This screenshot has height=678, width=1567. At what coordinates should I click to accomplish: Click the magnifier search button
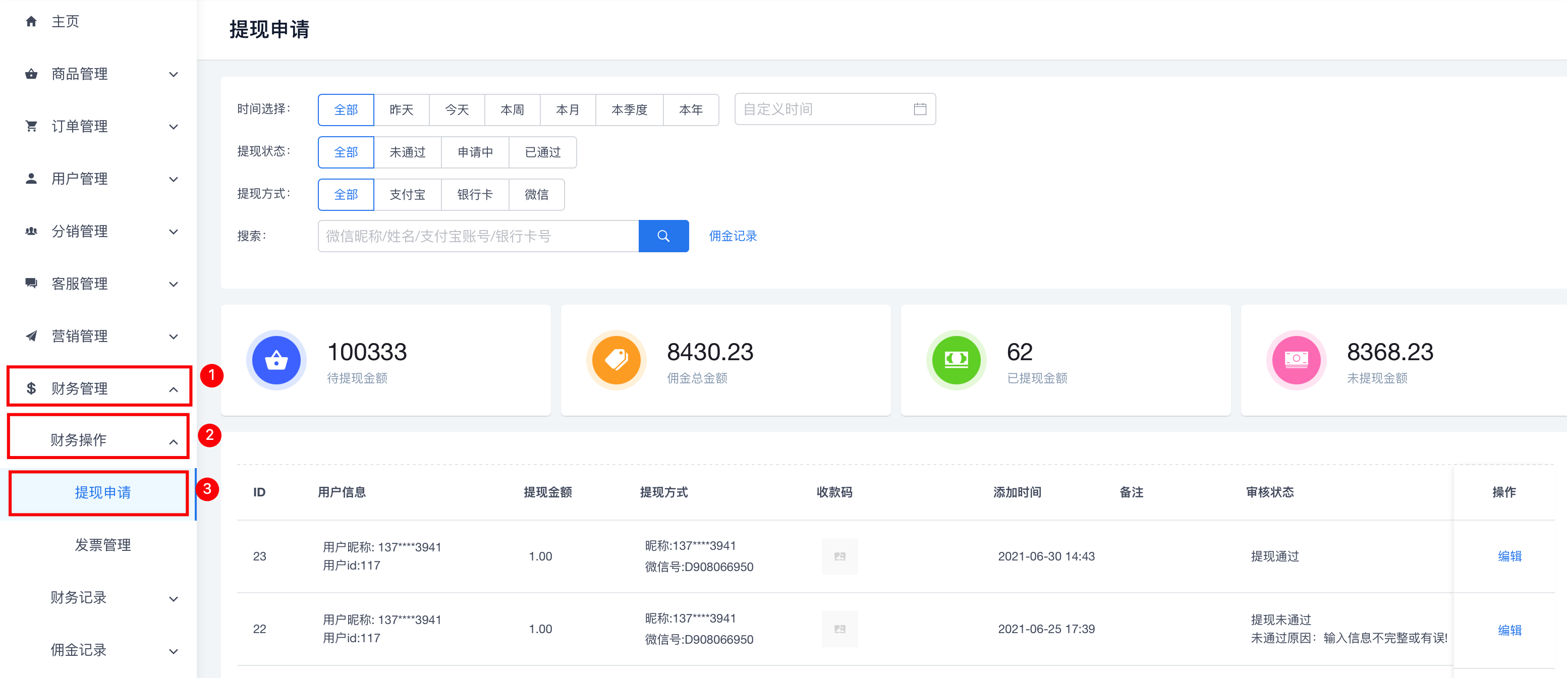point(663,236)
